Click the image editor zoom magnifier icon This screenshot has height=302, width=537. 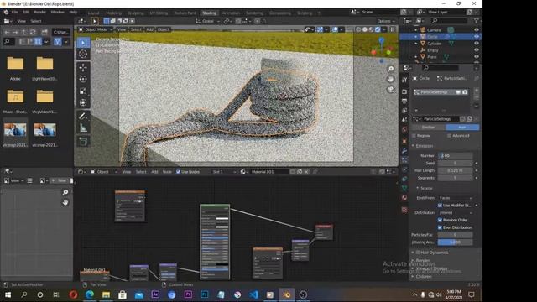tap(65, 192)
